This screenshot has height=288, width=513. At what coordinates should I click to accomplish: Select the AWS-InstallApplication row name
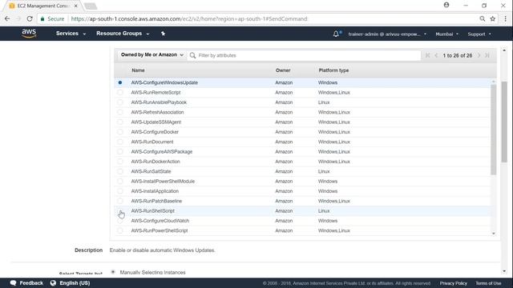click(x=155, y=191)
